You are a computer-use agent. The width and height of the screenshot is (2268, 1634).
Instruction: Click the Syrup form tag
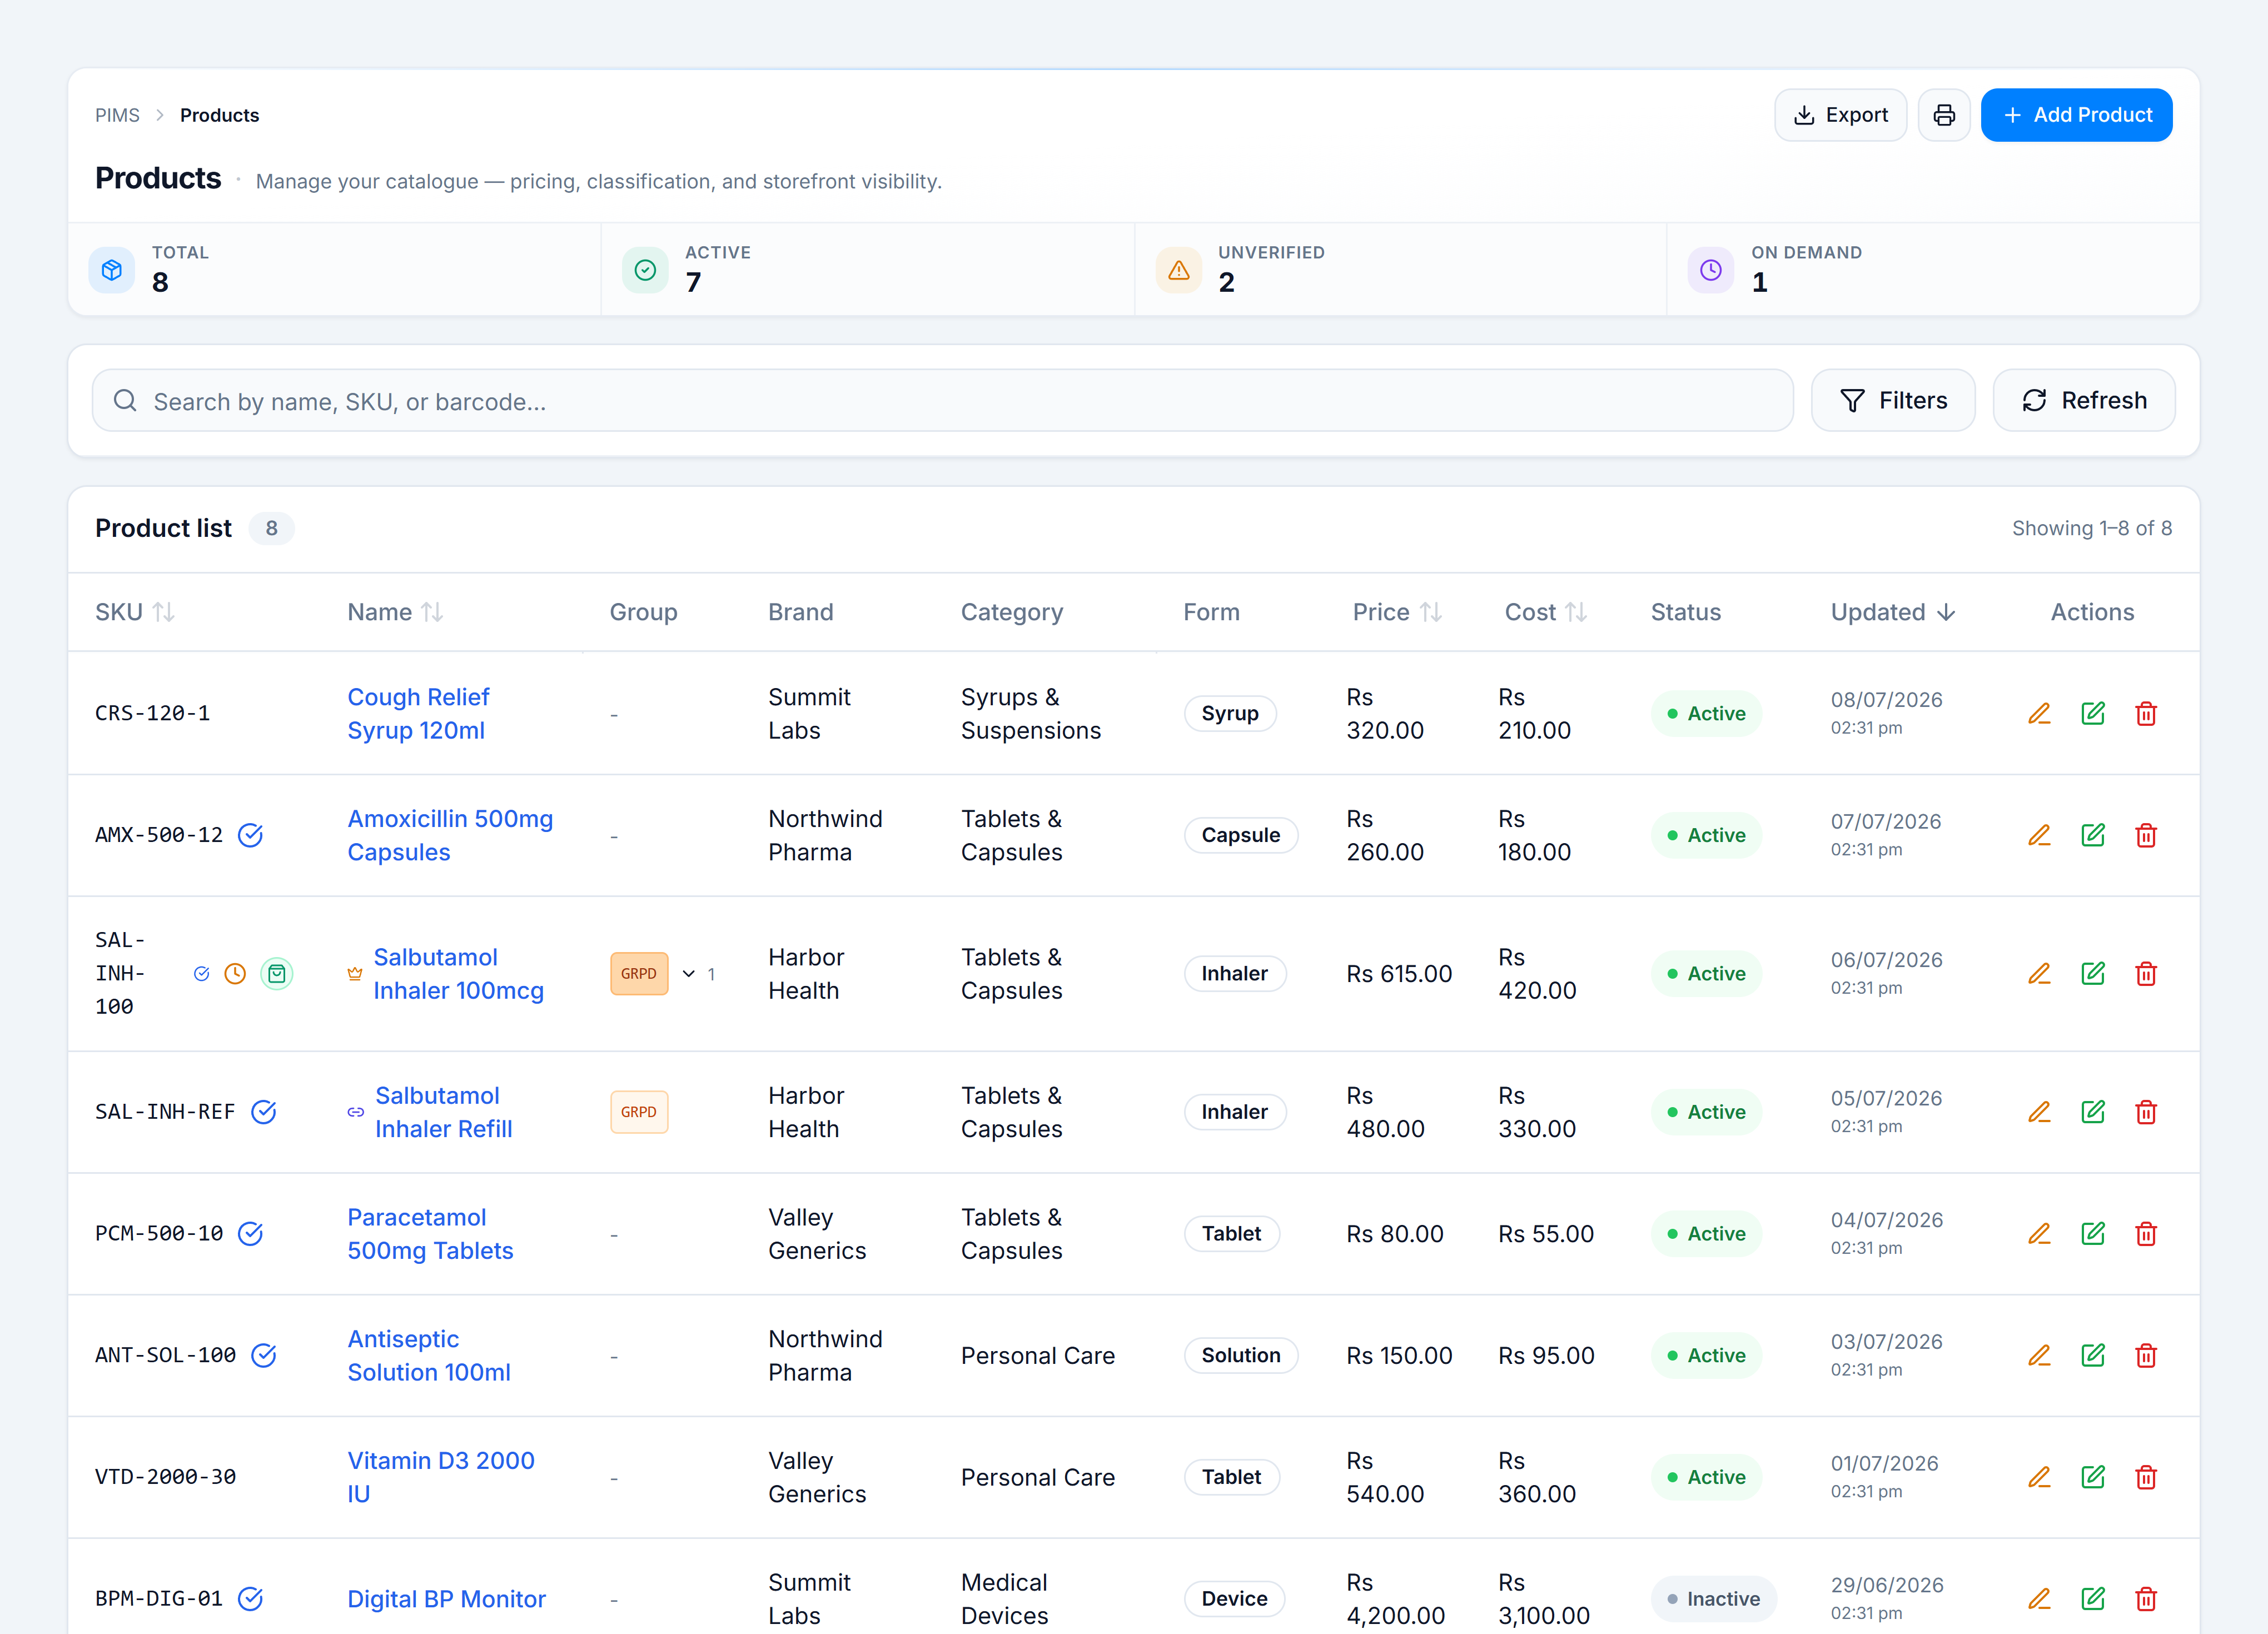click(x=1230, y=713)
